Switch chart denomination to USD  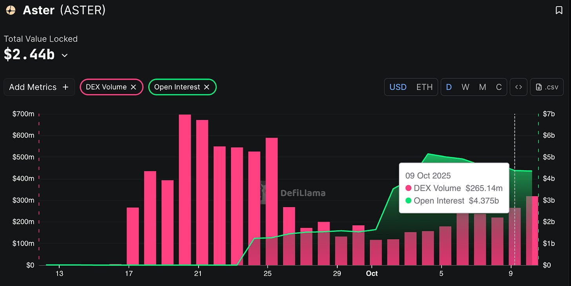coord(398,87)
